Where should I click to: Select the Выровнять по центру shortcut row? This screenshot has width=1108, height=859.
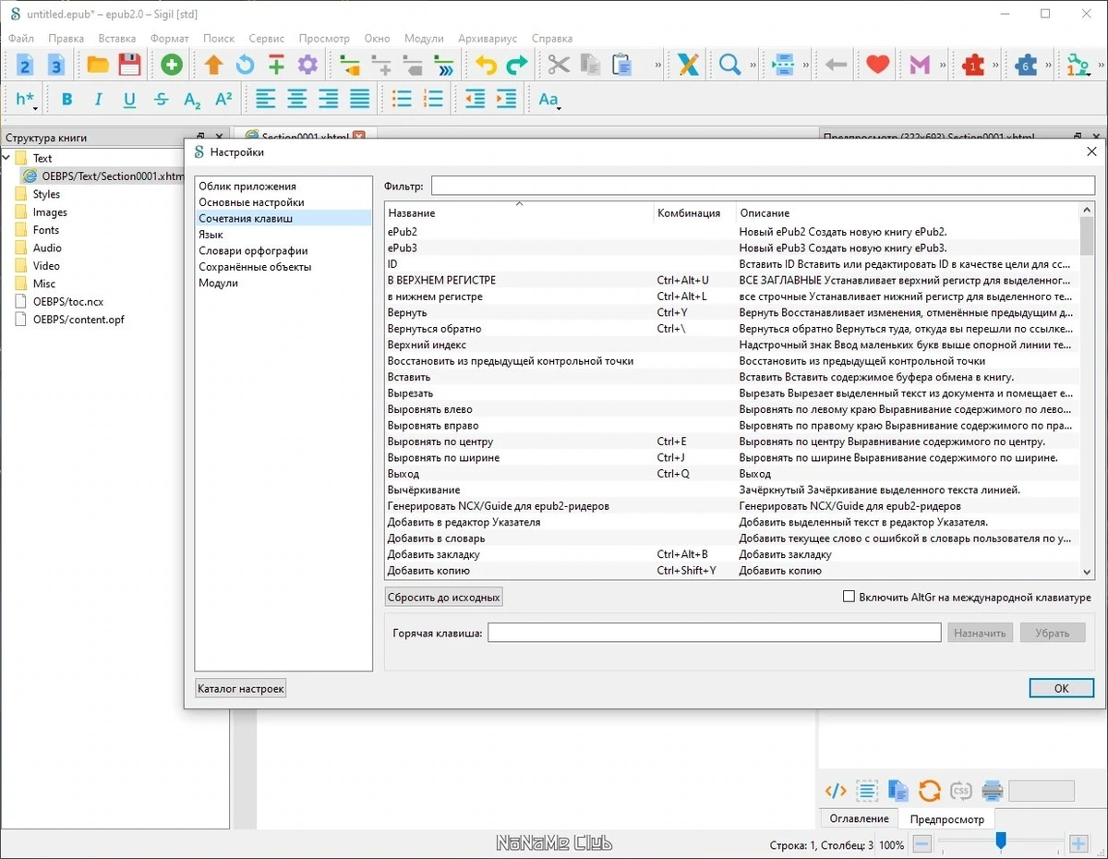pyautogui.click(x=731, y=442)
